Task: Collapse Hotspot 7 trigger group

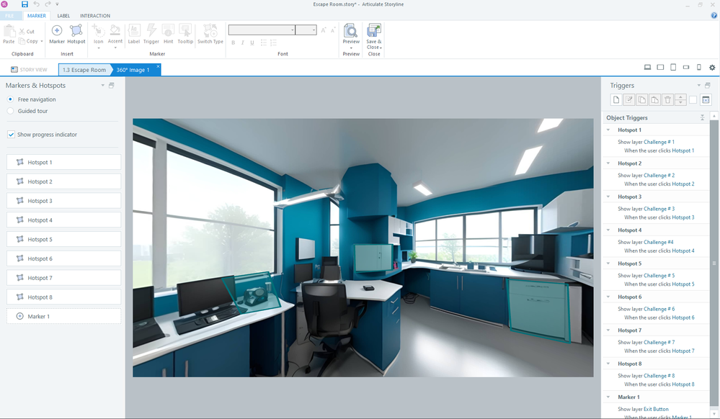Action: point(608,330)
